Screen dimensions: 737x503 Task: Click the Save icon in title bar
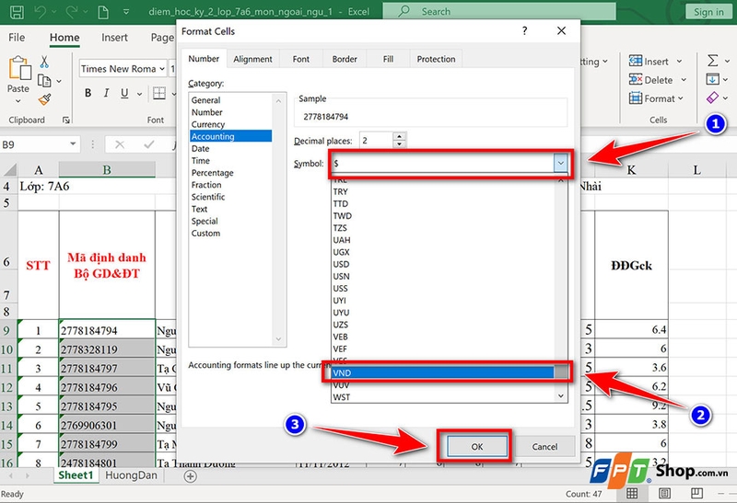tap(17, 12)
